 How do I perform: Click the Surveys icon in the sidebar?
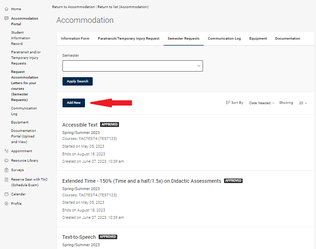pos(6,170)
